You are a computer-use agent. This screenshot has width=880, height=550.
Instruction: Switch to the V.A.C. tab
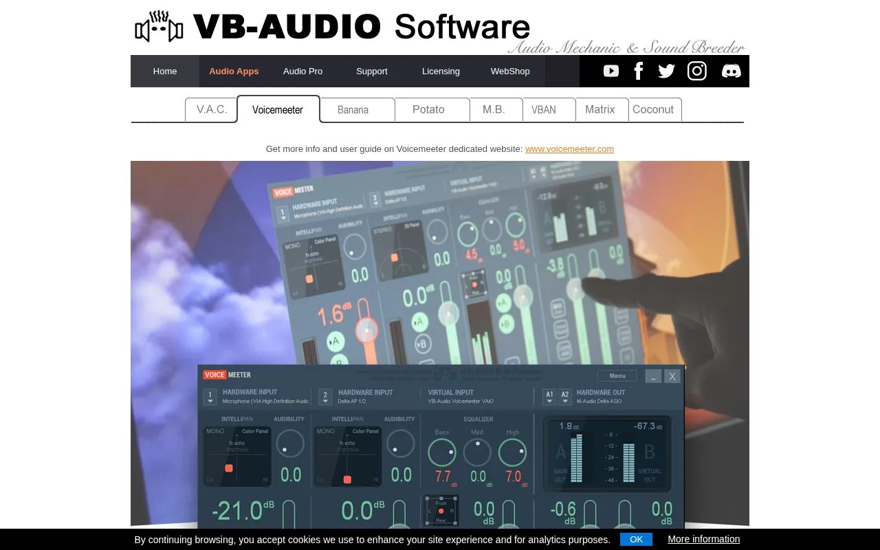[212, 109]
